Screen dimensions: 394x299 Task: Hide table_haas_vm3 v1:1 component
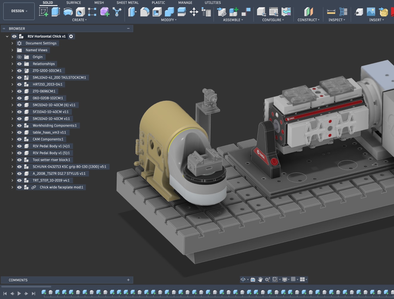19,132
